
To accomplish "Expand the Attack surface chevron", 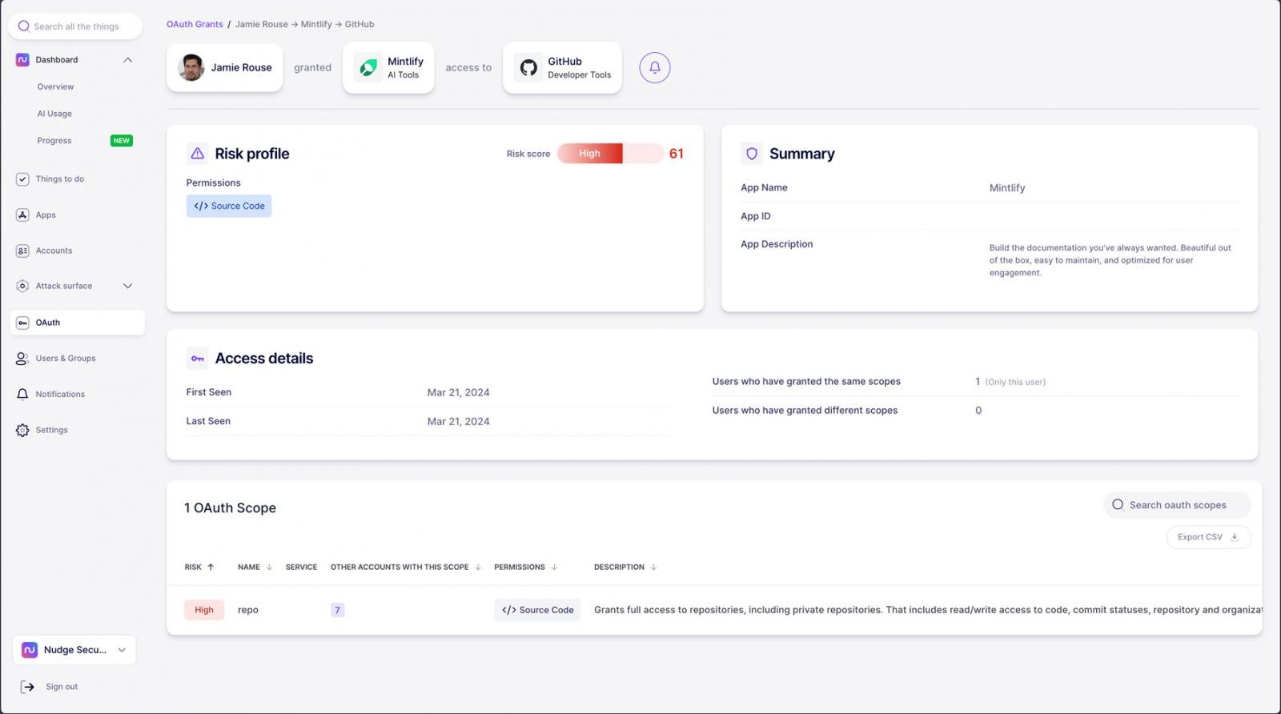I will click(x=127, y=286).
